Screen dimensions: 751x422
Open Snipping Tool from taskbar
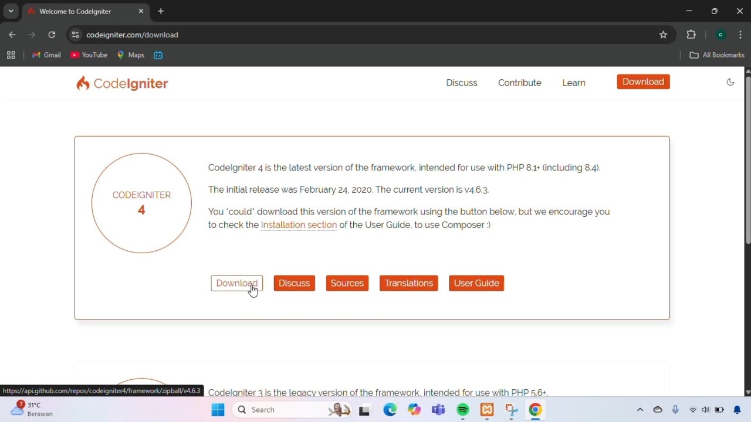(x=512, y=410)
